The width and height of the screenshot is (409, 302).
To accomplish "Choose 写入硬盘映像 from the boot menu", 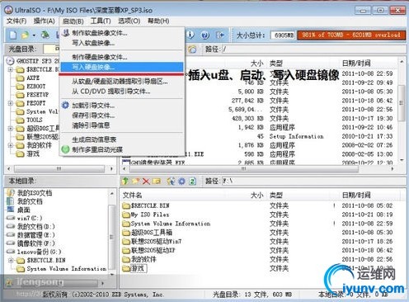I will (122, 67).
